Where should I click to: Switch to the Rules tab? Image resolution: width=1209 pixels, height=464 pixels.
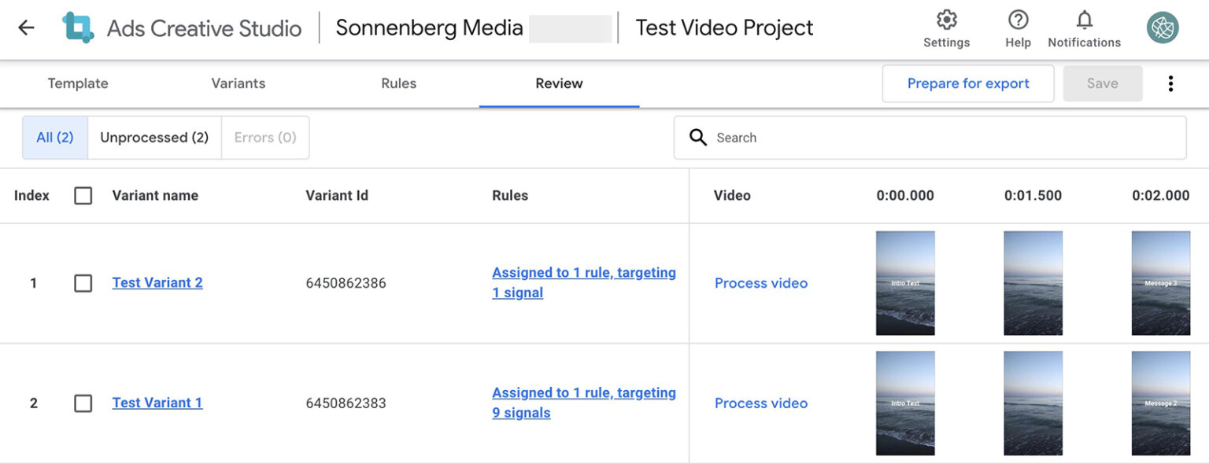pyautogui.click(x=398, y=83)
